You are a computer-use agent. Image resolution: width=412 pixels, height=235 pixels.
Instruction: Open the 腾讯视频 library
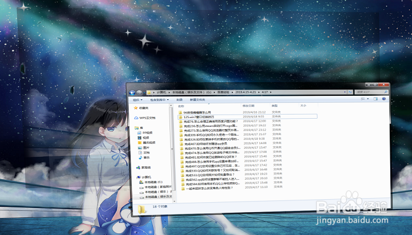pyautogui.click(x=147, y=143)
